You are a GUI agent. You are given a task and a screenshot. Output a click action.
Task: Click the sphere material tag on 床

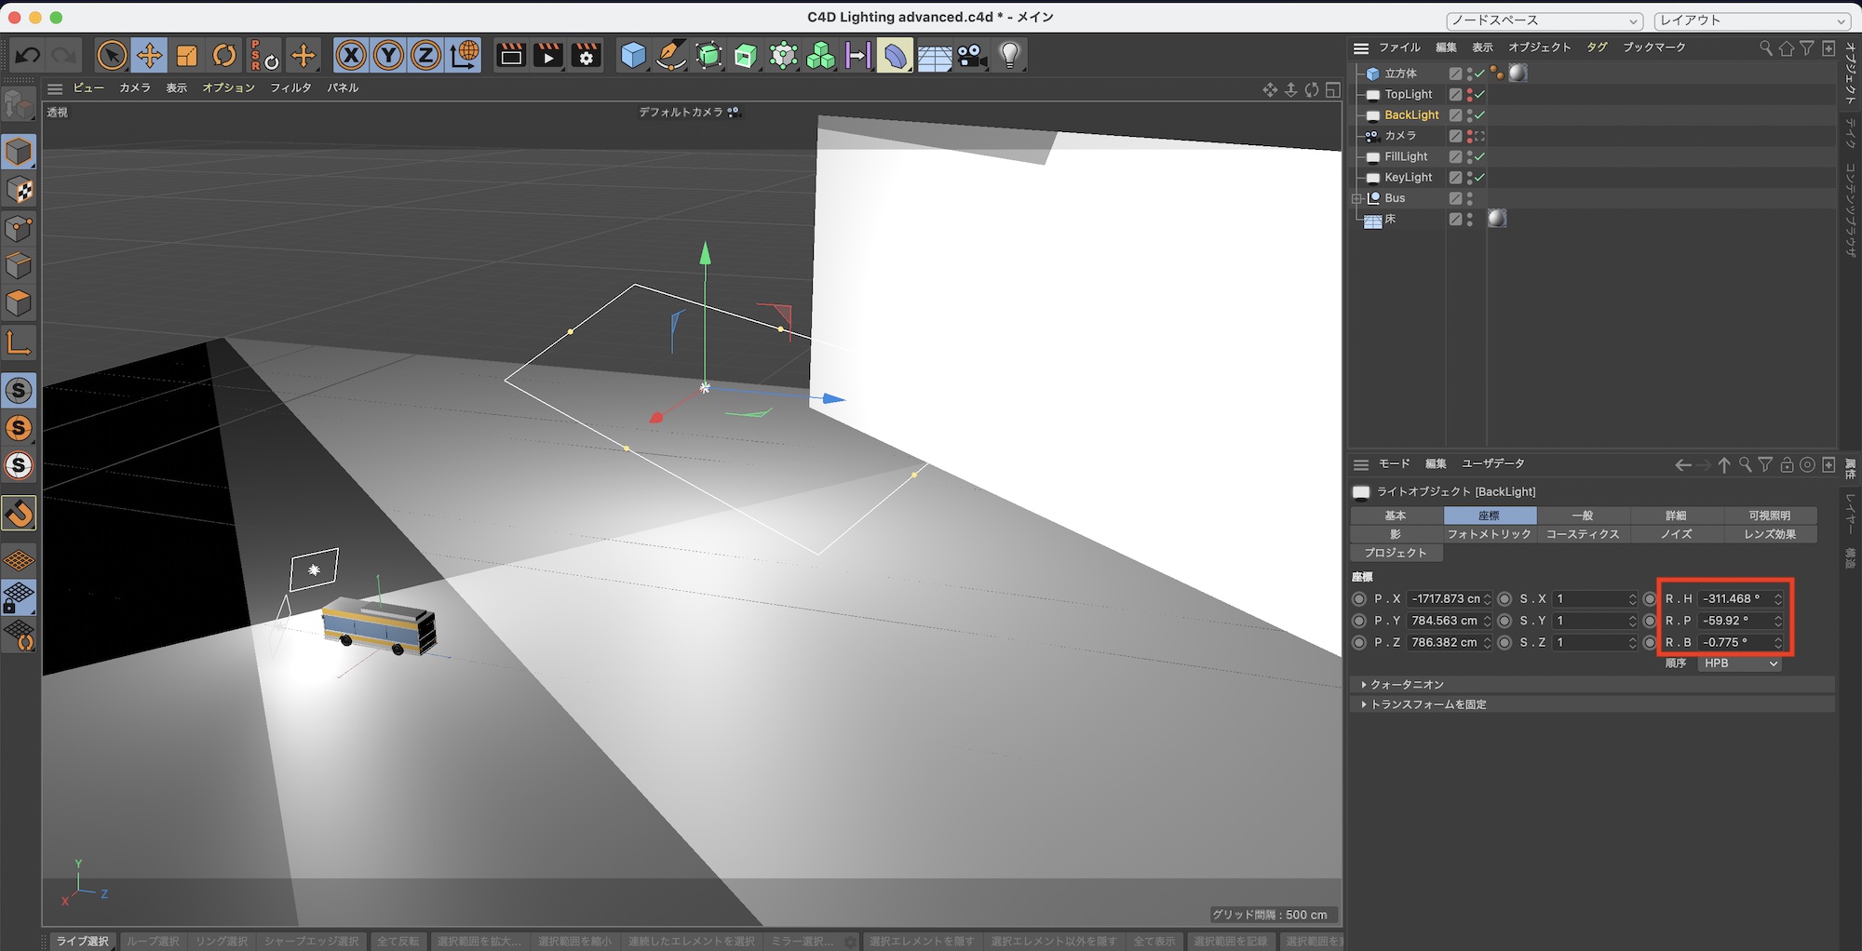[x=1497, y=219]
